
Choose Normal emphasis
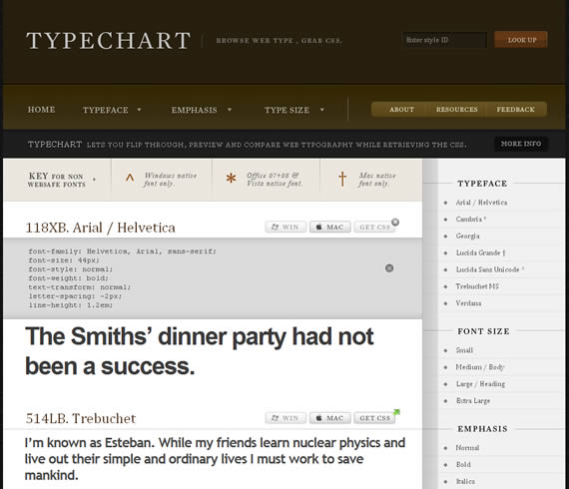coord(467,448)
